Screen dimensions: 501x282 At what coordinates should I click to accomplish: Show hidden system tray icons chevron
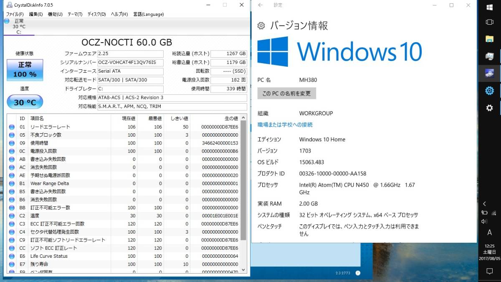point(484,204)
